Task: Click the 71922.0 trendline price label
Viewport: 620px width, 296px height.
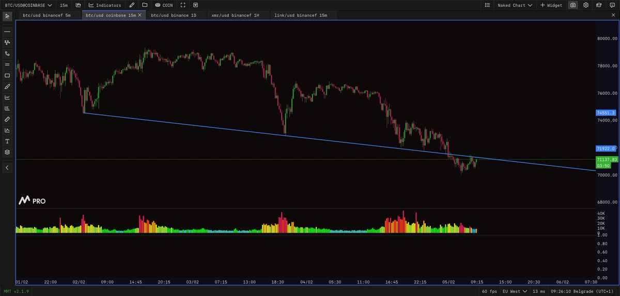Action: click(x=606, y=148)
